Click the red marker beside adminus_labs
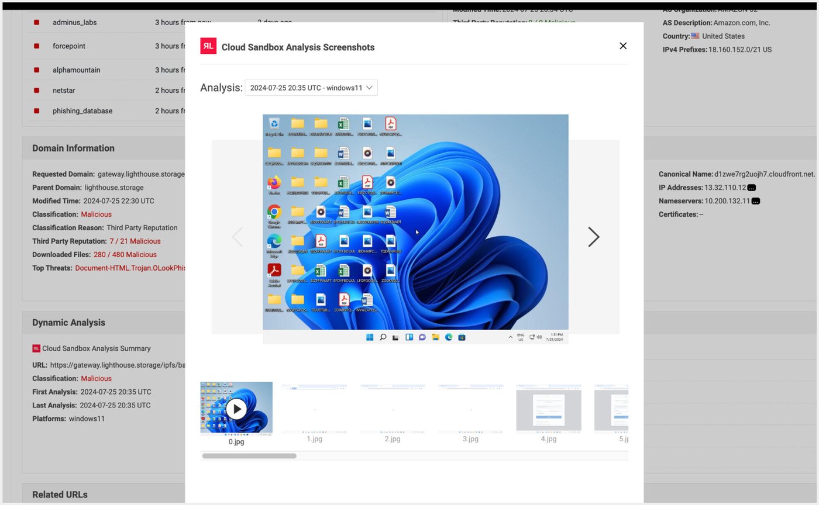 coord(36,22)
